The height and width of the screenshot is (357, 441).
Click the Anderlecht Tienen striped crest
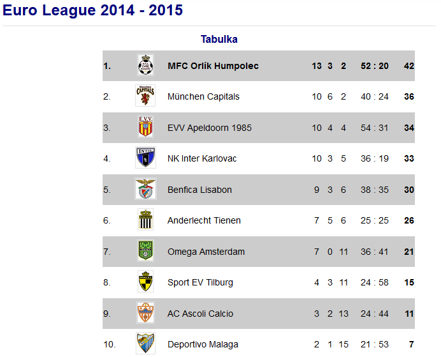coord(145,220)
